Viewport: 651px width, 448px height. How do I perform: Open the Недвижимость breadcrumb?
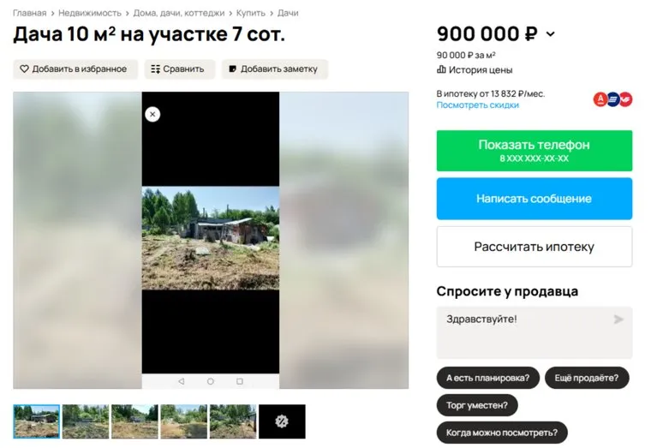(x=90, y=13)
